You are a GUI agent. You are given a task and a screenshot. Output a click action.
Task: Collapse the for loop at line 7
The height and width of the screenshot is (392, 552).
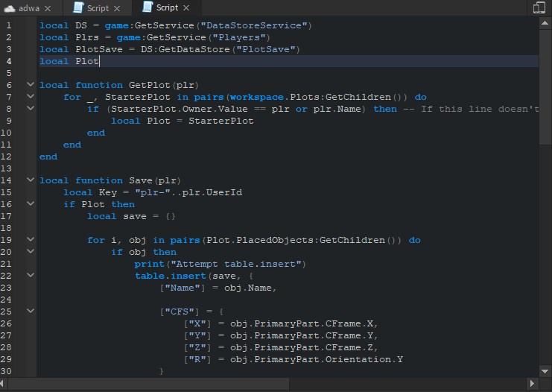[31, 96]
